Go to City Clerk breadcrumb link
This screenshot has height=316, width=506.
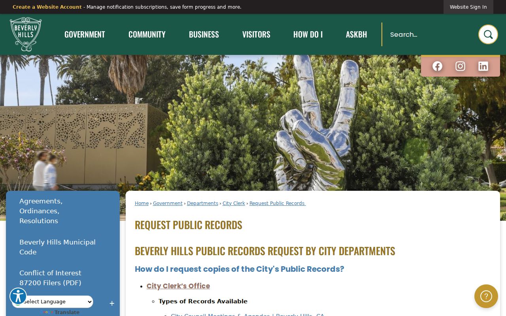coord(234,203)
